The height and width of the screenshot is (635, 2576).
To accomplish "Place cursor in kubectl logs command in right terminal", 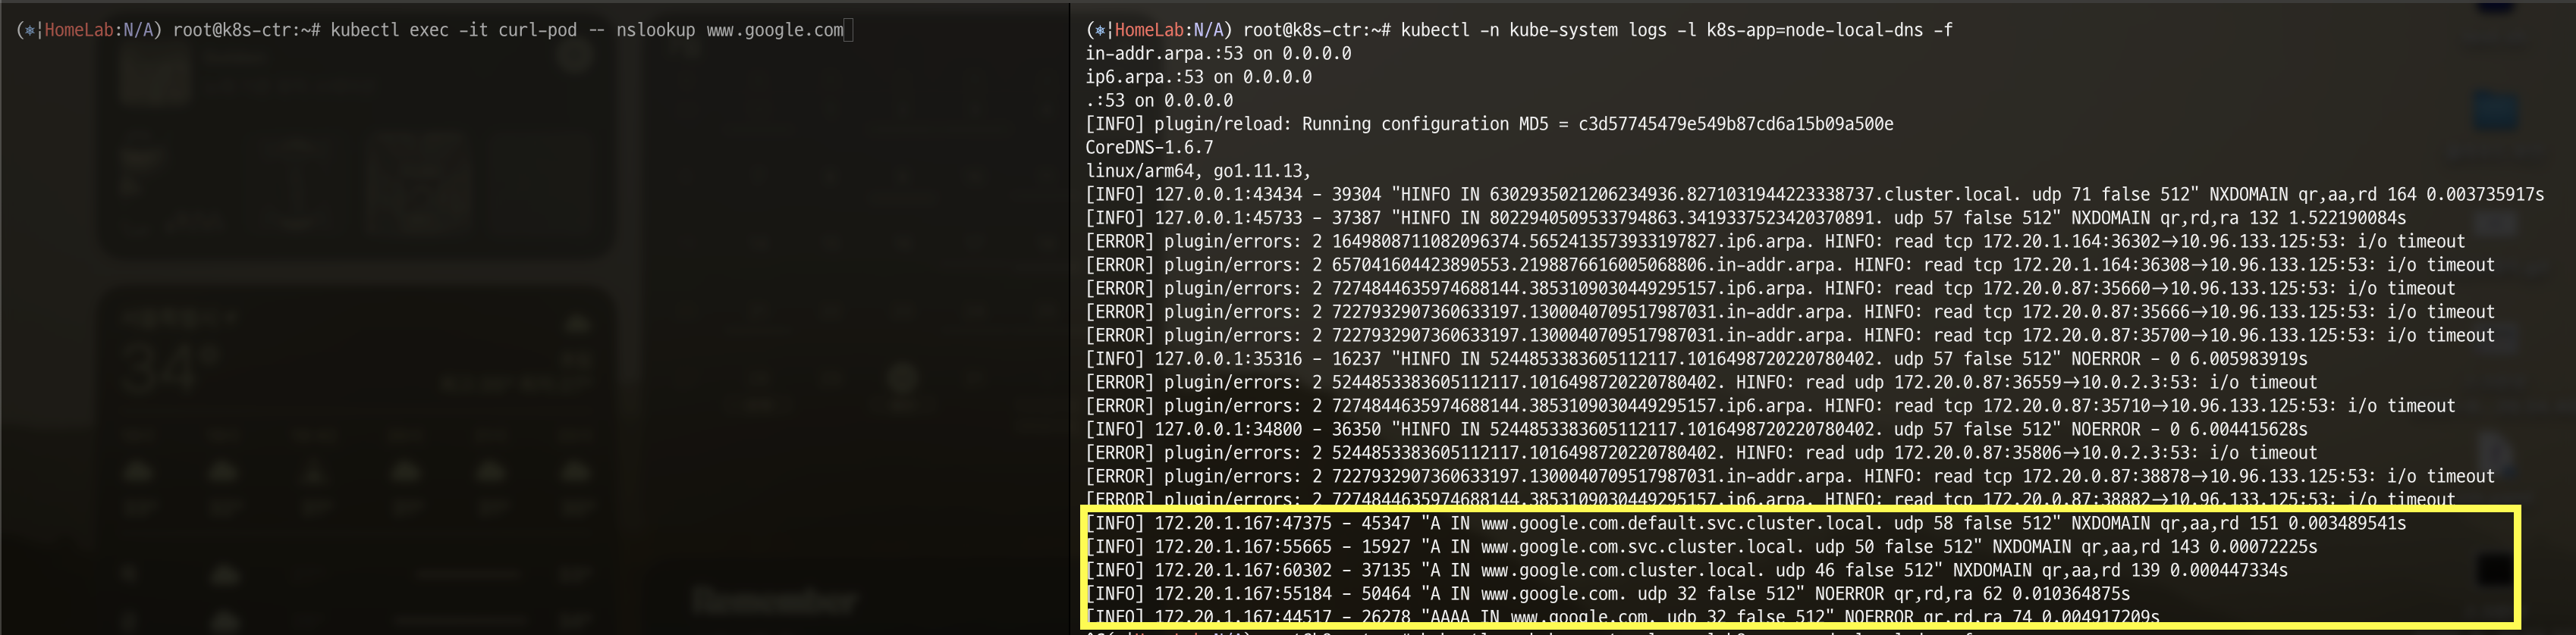I will [1676, 30].
